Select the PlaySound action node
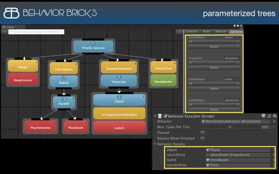 (x=75, y=127)
